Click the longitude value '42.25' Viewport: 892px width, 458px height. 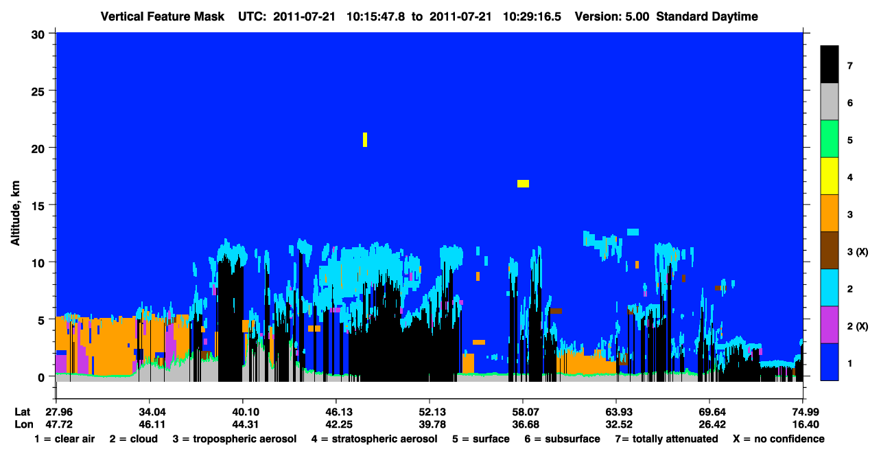point(338,424)
